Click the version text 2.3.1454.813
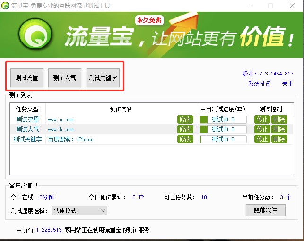The image size is (304, 241). 276,74
